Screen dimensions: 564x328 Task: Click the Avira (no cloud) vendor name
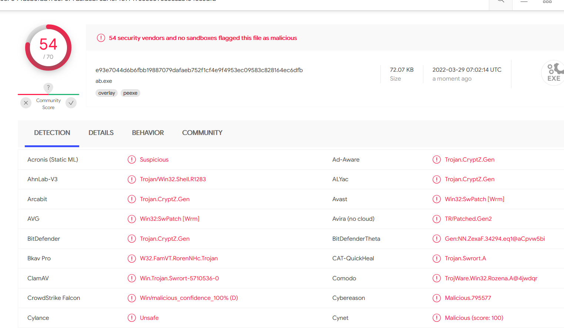353,219
